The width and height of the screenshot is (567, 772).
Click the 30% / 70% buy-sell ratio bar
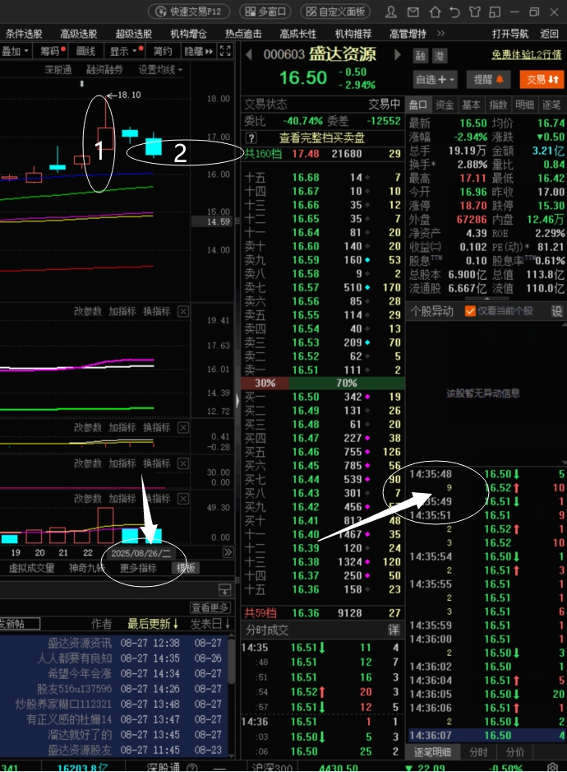(x=323, y=383)
